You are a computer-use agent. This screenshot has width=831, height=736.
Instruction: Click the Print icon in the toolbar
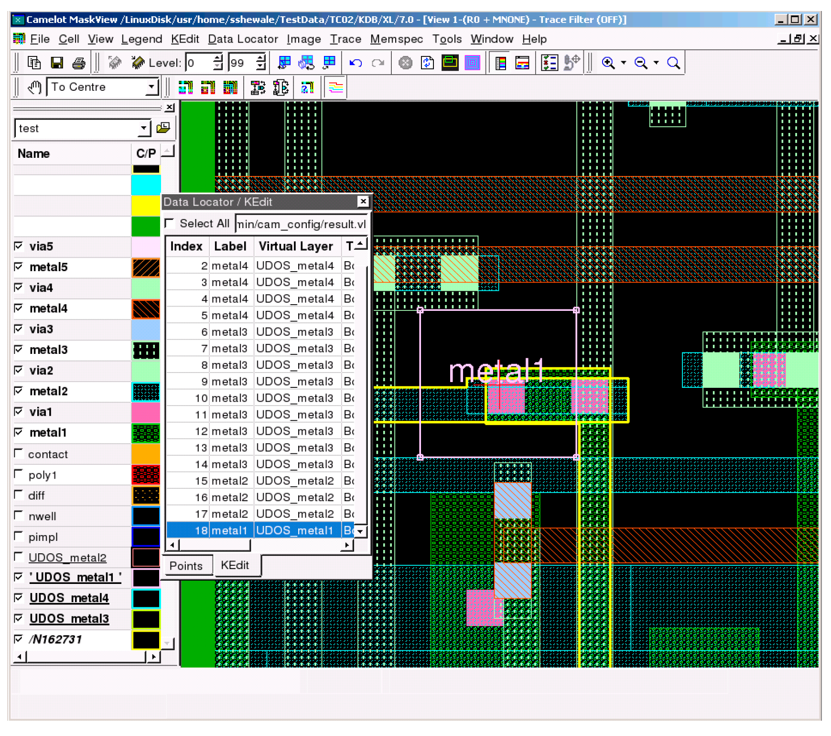[79, 63]
